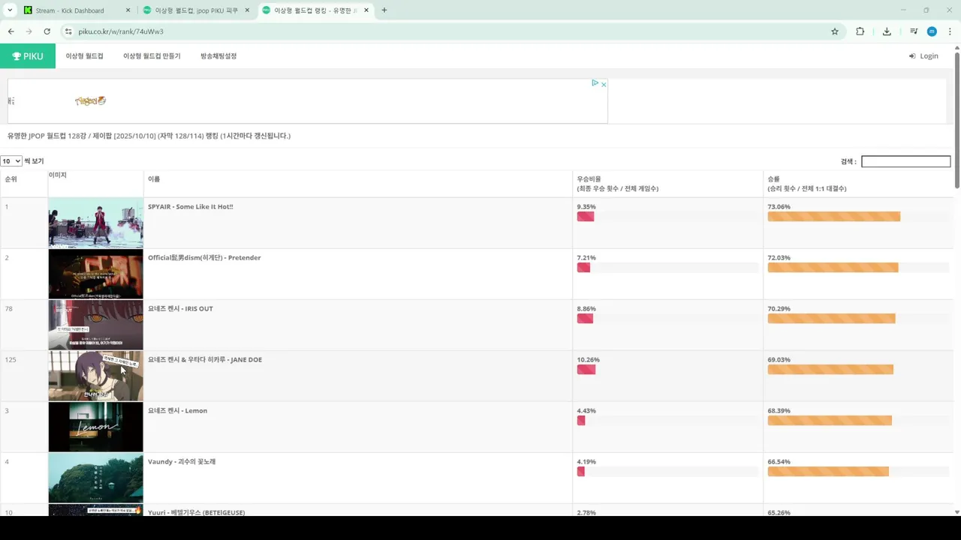The height and width of the screenshot is (540, 961).
Task: Open 방송채팅설정 menu
Action: [218, 56]
